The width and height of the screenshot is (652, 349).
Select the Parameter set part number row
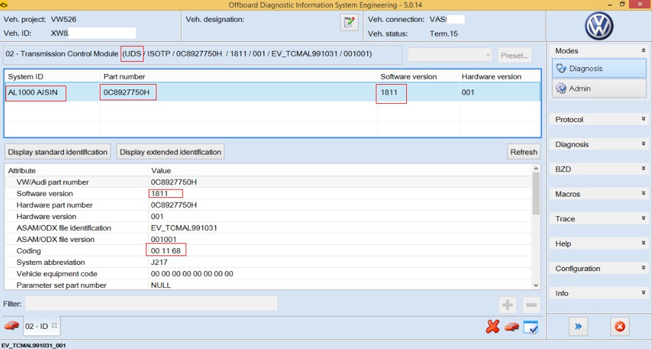click(268, 285)
